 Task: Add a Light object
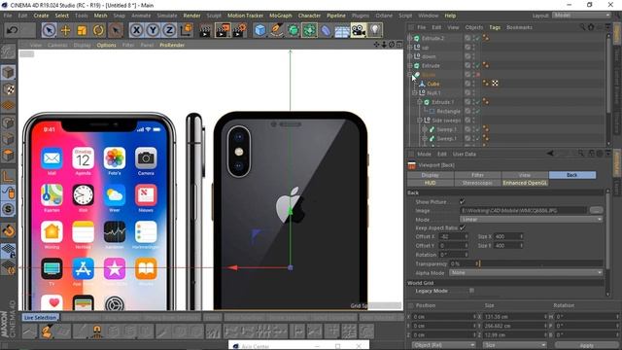(375, 30)
